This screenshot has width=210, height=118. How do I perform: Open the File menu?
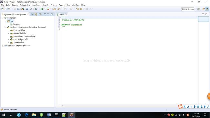pyautogui.click(x=3, y=5)
